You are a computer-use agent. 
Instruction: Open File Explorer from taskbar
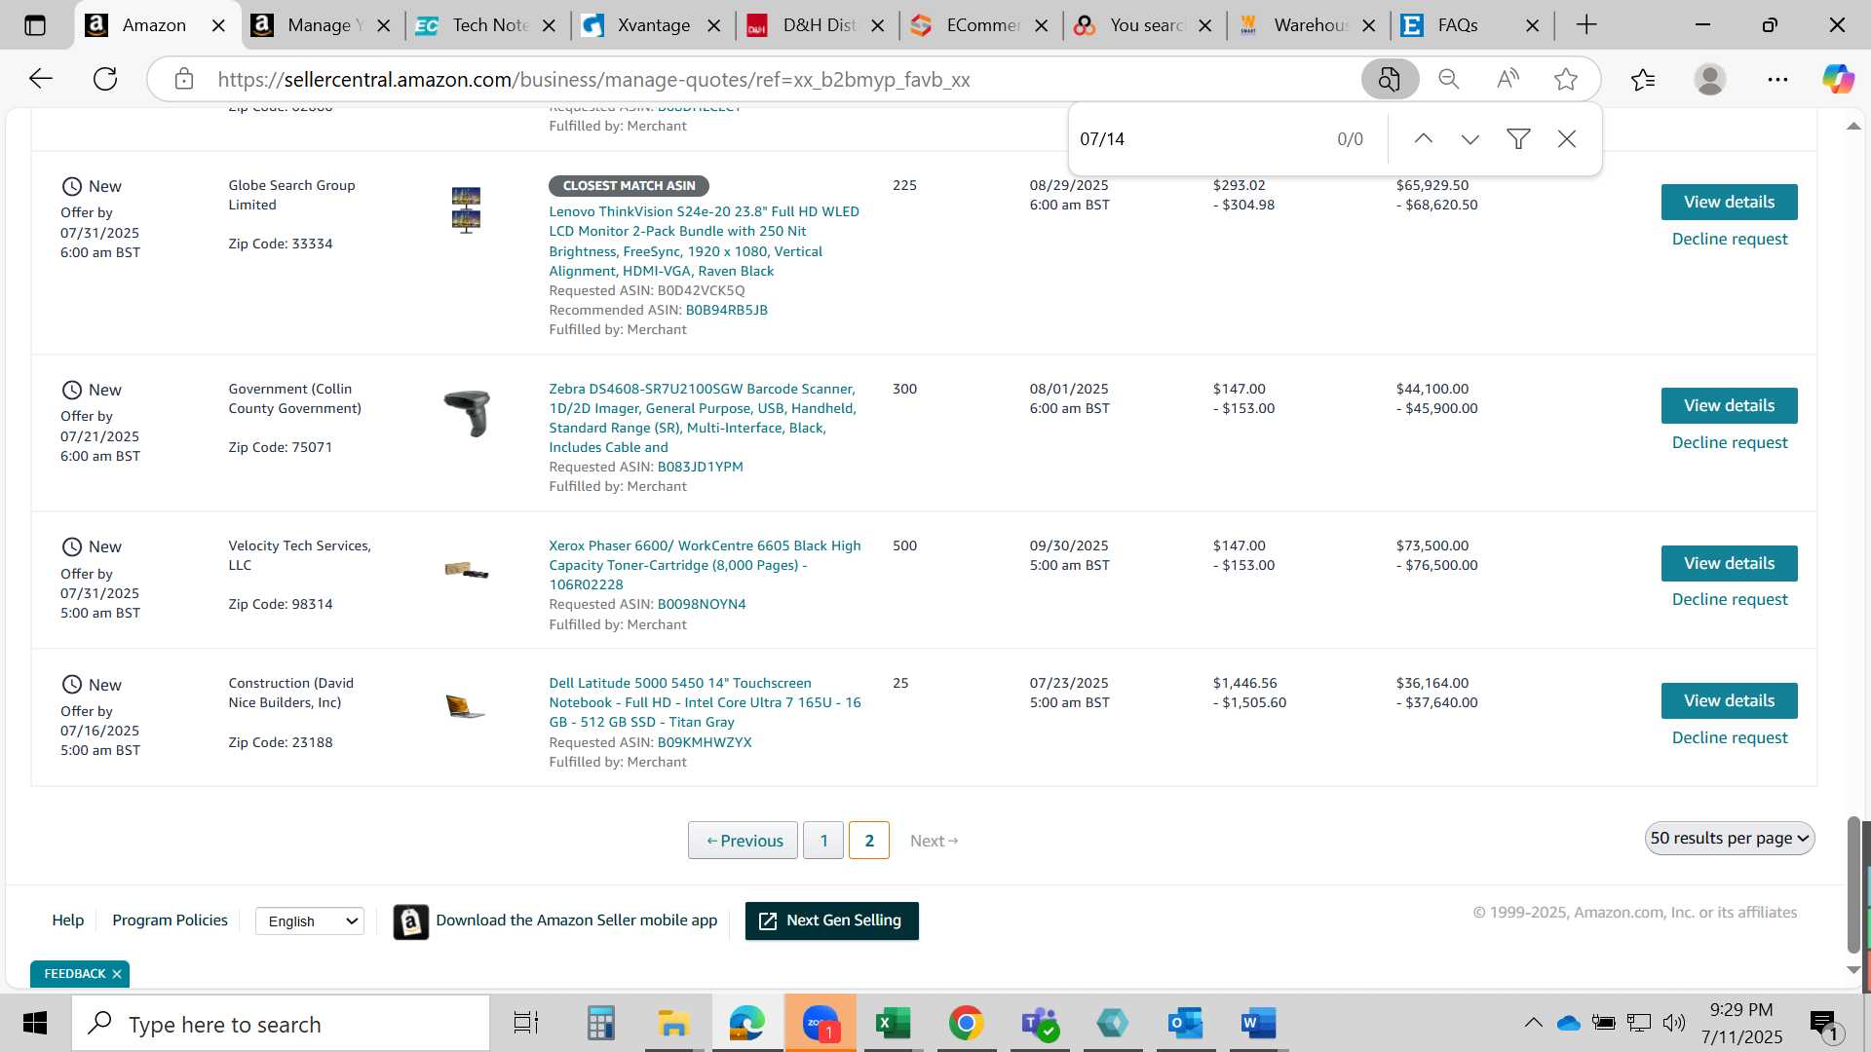click(673, 1023)
